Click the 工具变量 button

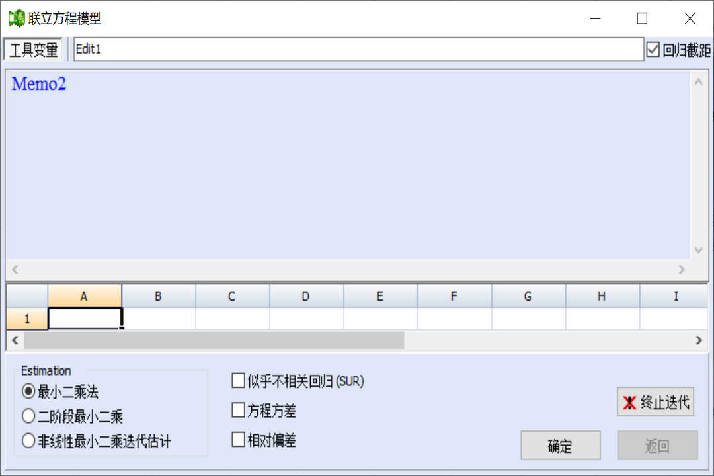(33, 49)
